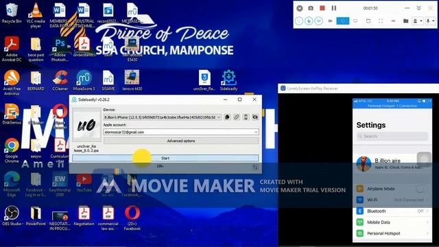The height and width of the screenshot is (247, 439).
Task: Click the unc0ver IPA thumbnail in Sideloadly
Action: [86, 125]
